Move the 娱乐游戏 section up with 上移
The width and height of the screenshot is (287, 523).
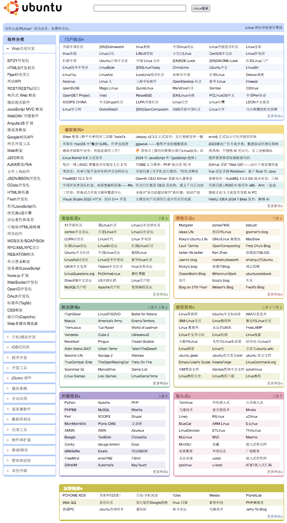pyautogui.click(x=152, y=307)
